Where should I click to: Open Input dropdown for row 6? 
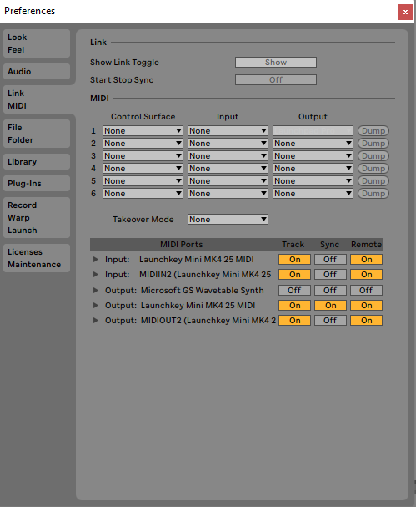228,193
